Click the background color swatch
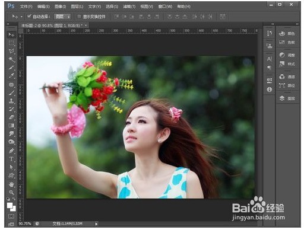This screenshot has height=230, width=304. (x=14, y=209)
